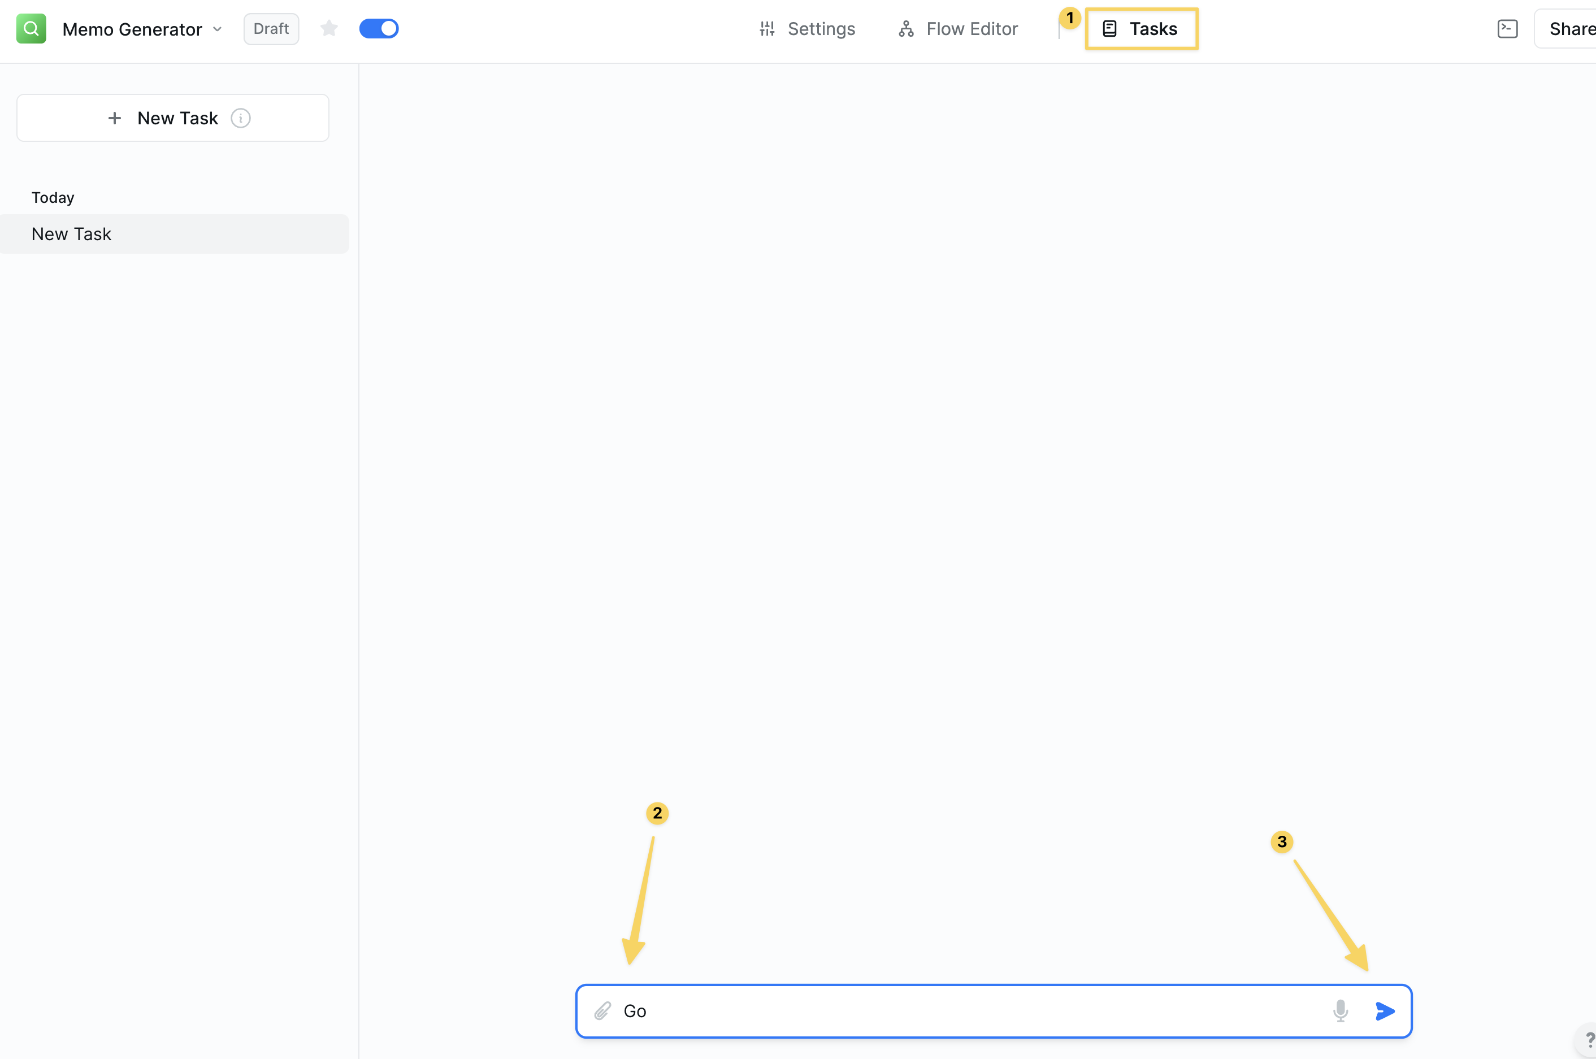Click the microphone voice input icon
Screen dimensions: 1596x1059
[x=1341, y=1011]
